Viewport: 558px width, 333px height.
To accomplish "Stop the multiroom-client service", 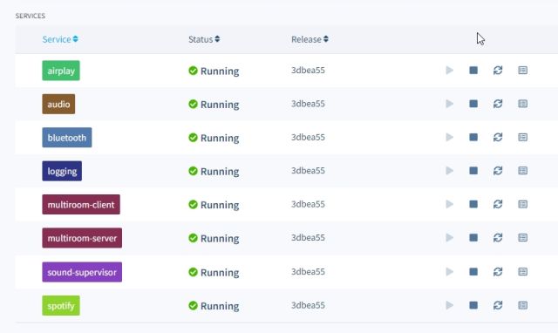I will (x=473, y=204).
